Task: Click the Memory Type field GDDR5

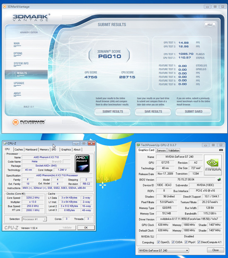Action: pyautogui.click(x=167, y=208)
